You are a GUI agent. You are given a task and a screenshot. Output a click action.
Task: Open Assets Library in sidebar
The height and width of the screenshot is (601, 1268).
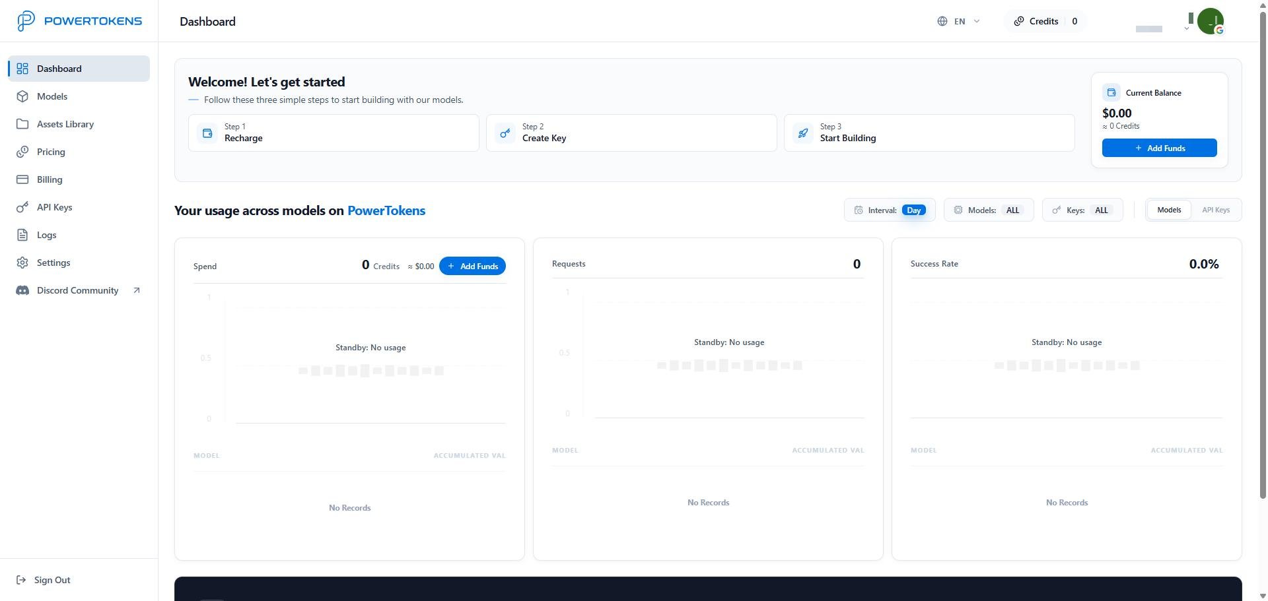(79, 124)
